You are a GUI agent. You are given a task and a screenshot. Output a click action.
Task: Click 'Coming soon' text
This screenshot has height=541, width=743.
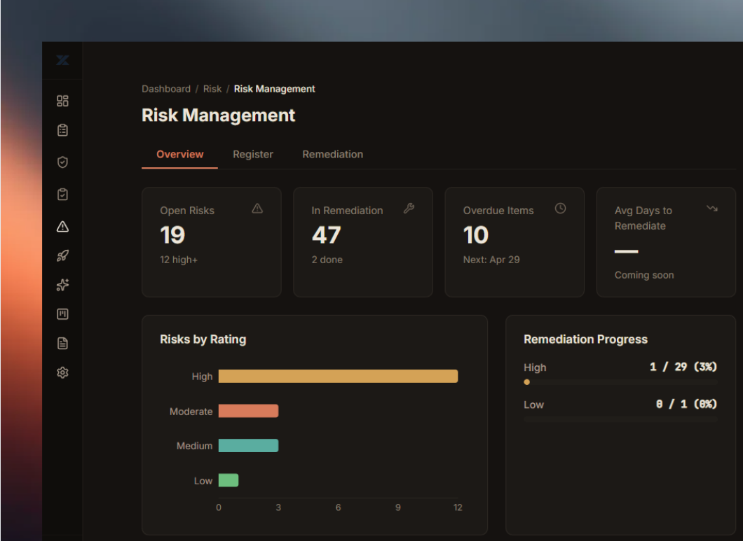pyautogui.click(x=644, y=275)
